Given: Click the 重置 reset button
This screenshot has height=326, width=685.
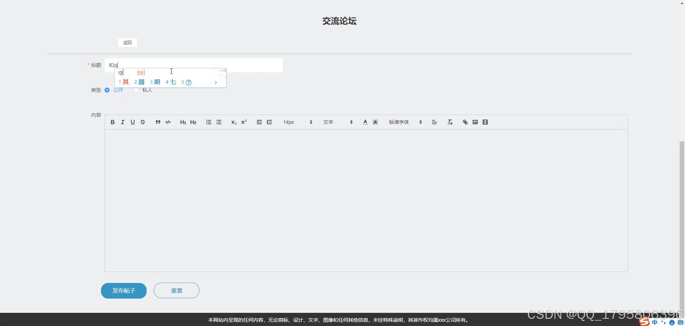Looking at the screenshot, I should coord(177,290).
